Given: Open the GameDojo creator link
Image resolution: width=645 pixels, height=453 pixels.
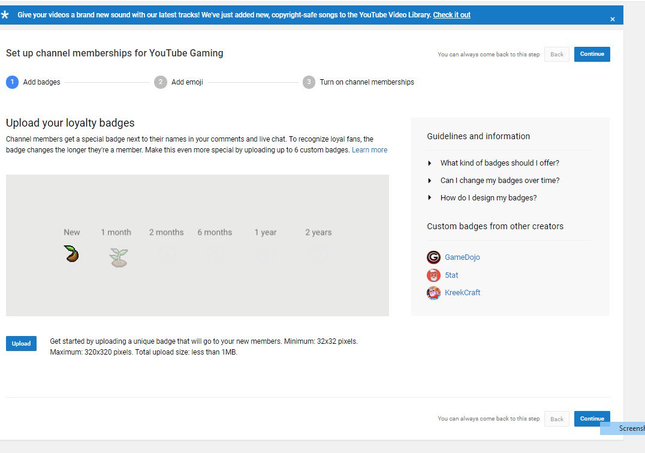Looking at the screenshot, I should click(462, 257).
